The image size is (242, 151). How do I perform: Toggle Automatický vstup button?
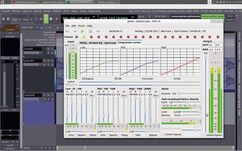pyautogui.click(x=212, y=16)
